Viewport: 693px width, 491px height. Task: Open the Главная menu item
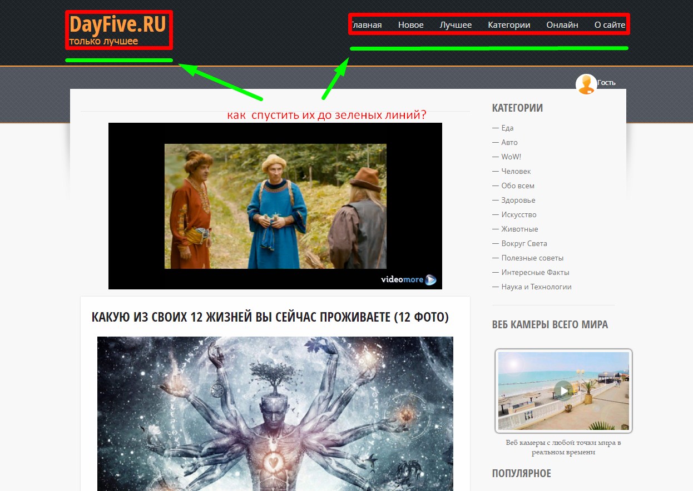[x=367, y=25]
